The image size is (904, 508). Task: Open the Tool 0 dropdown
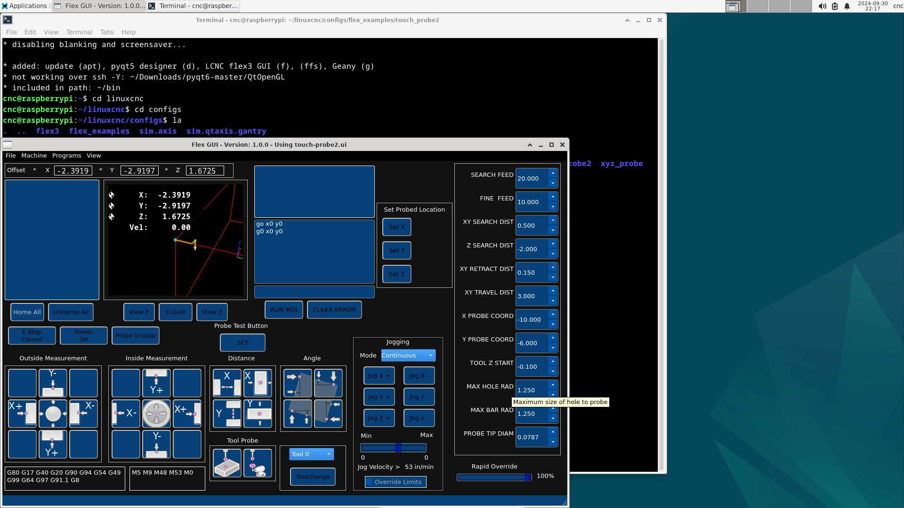[311, 454]
